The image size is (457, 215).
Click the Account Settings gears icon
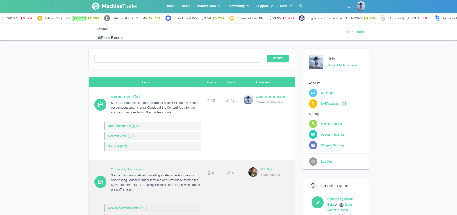click(x=313, y=134)
